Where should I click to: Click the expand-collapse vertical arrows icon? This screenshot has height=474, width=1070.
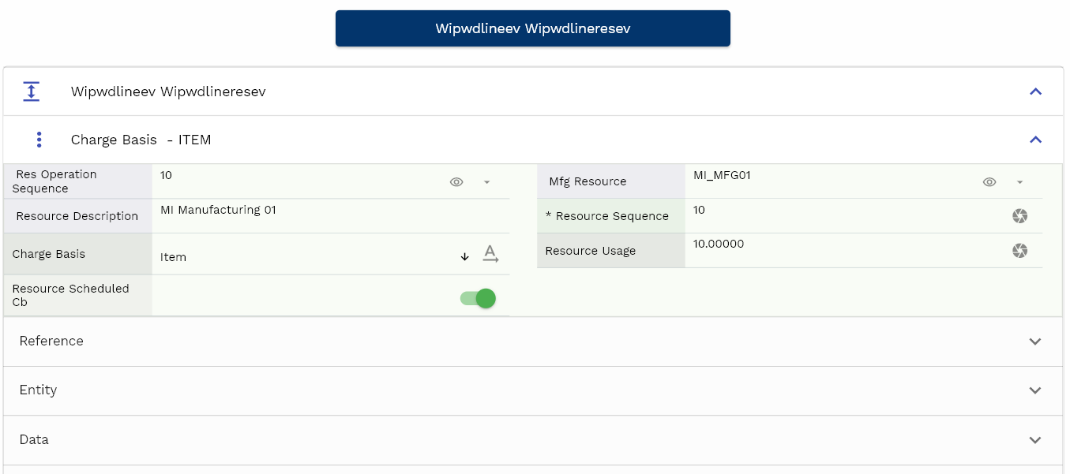(31, 91)
